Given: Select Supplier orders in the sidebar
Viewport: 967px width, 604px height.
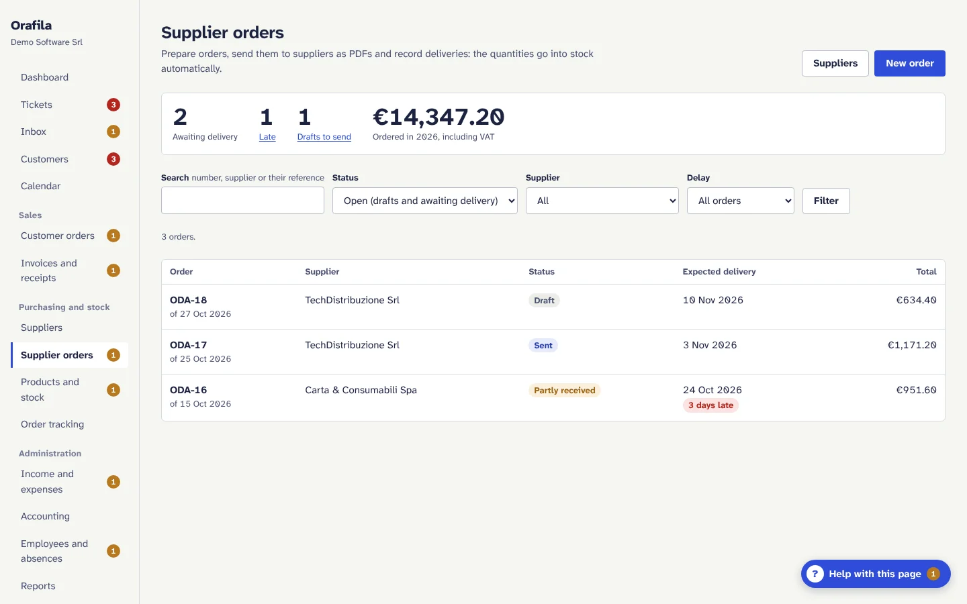Looking at the screenshot, I should [x=69, y=355].
